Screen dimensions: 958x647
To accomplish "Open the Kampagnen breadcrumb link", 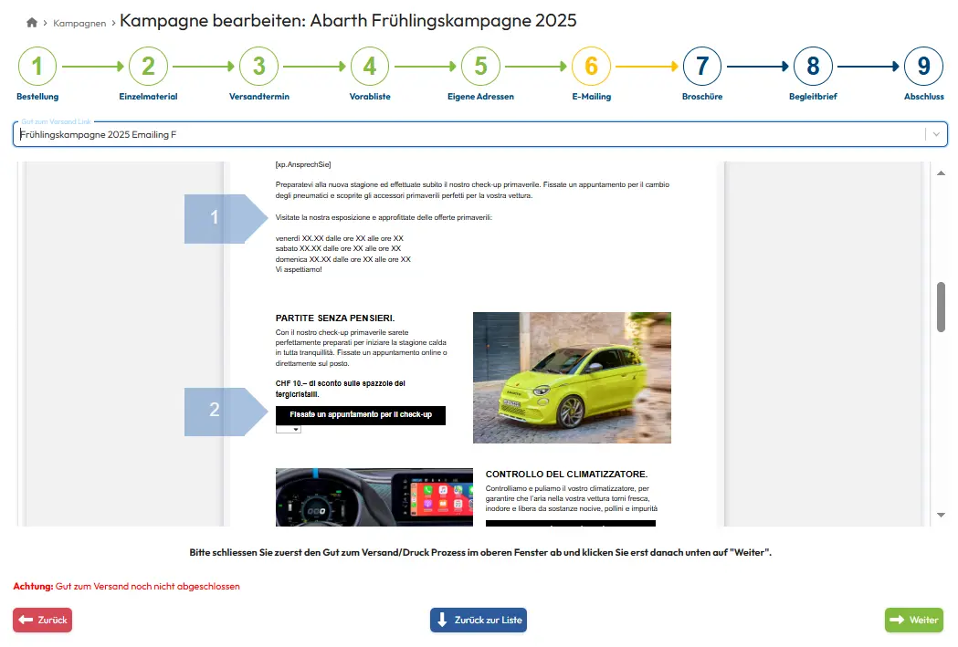I will click(x=79, y=23).
